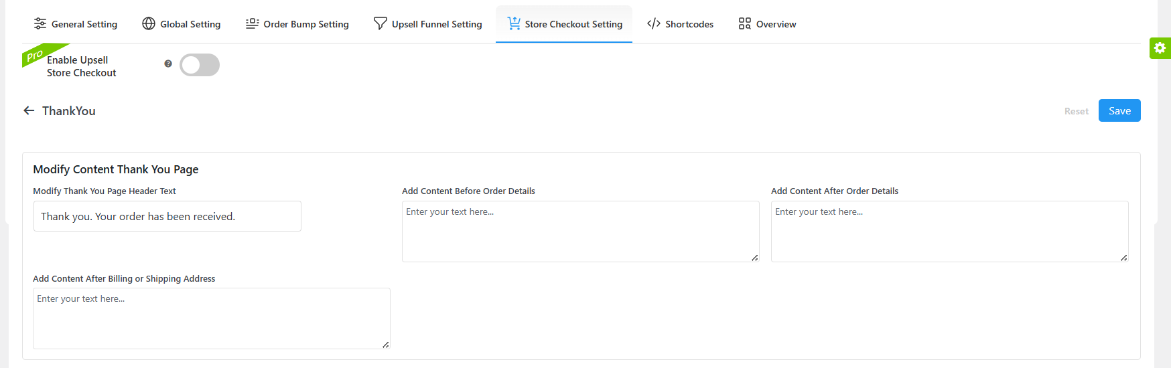Image resolution: width=1171 pixels, height=368 pixels.
Task: Click the back arrow beside ThankYou
Action: tap(29, 110)
